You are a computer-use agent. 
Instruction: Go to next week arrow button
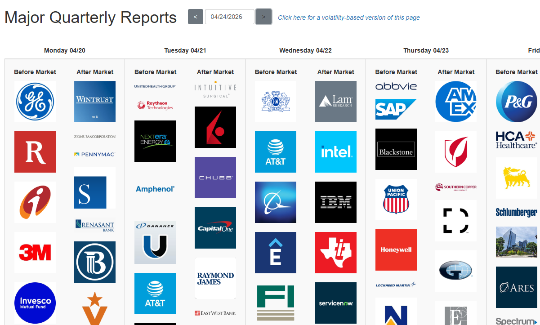point(263,17)
